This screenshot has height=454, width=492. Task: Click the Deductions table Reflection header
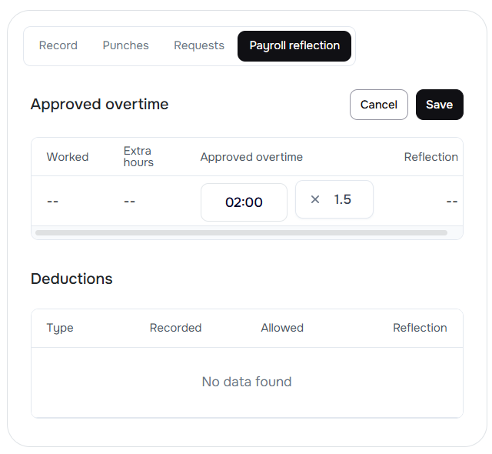tap(420, 328)
